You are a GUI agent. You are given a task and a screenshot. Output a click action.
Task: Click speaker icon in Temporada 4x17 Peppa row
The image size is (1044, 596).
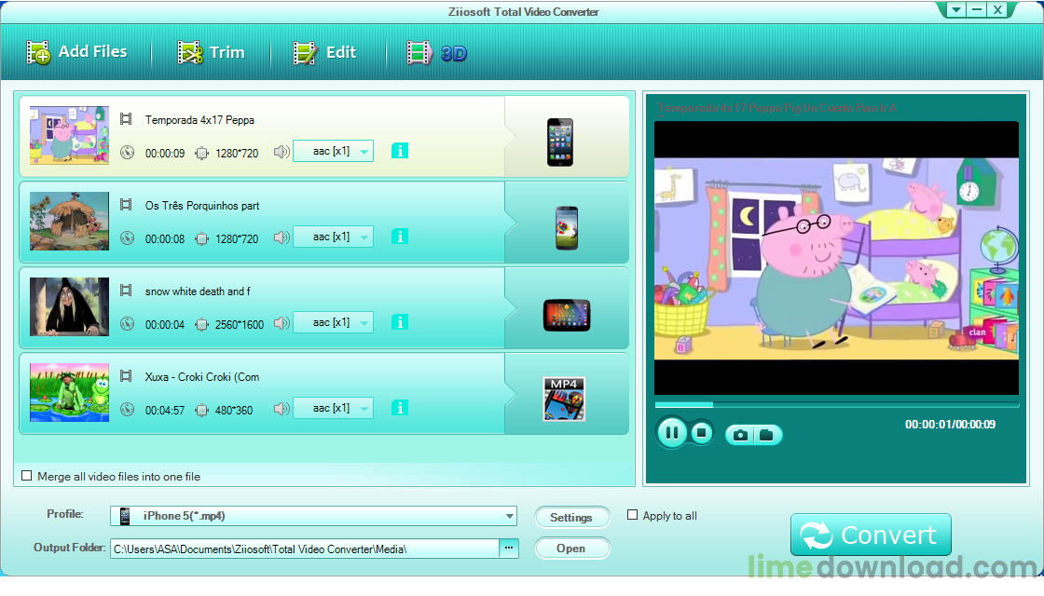pyautogui.click(x=282, y=152)
